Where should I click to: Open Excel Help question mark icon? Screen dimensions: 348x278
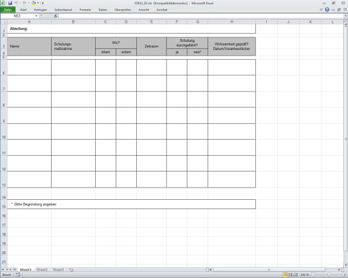(327, 10)
